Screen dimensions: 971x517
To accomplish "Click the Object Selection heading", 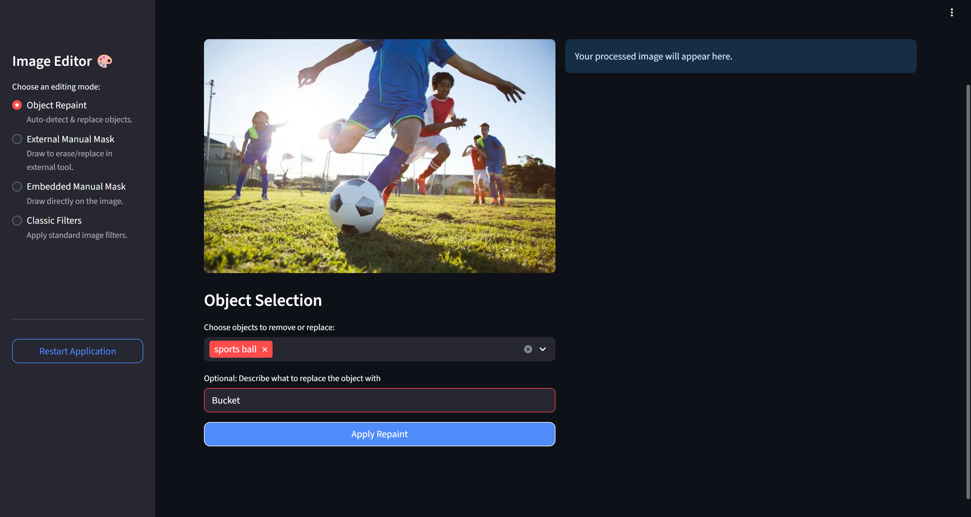I will pyautogui.click(x=263, y=300).
